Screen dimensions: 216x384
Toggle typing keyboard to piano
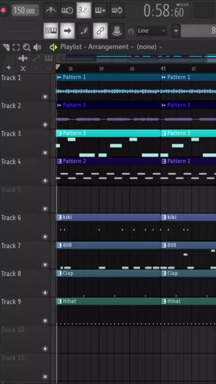[51, 31]
